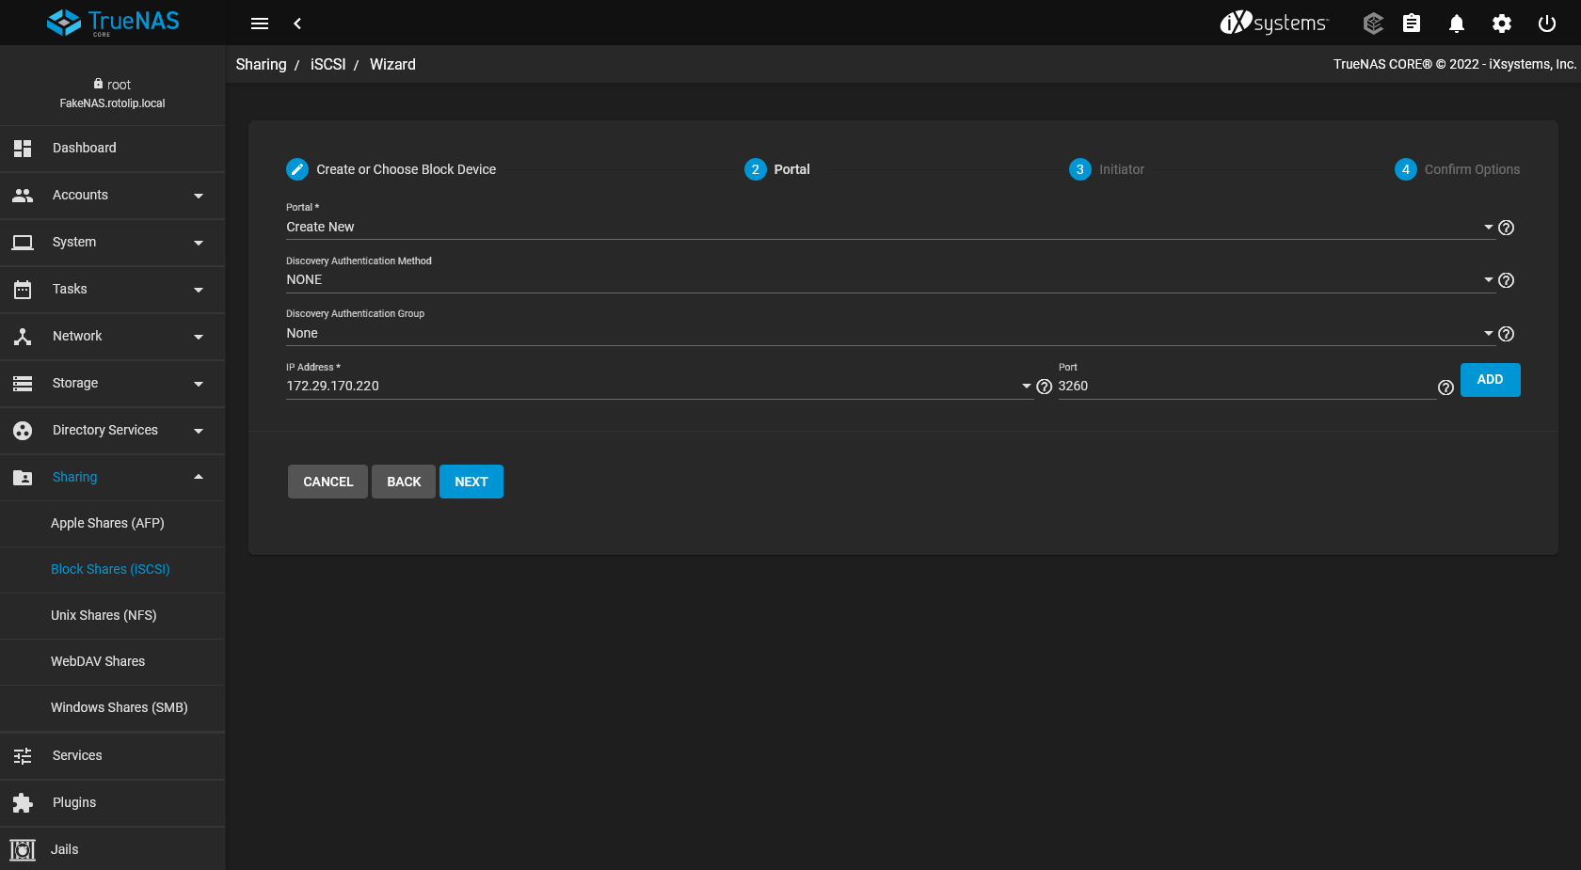Open the Plugins section icon
The height and width of the screenshot is (870, 1581).
[x=22, y=802]
